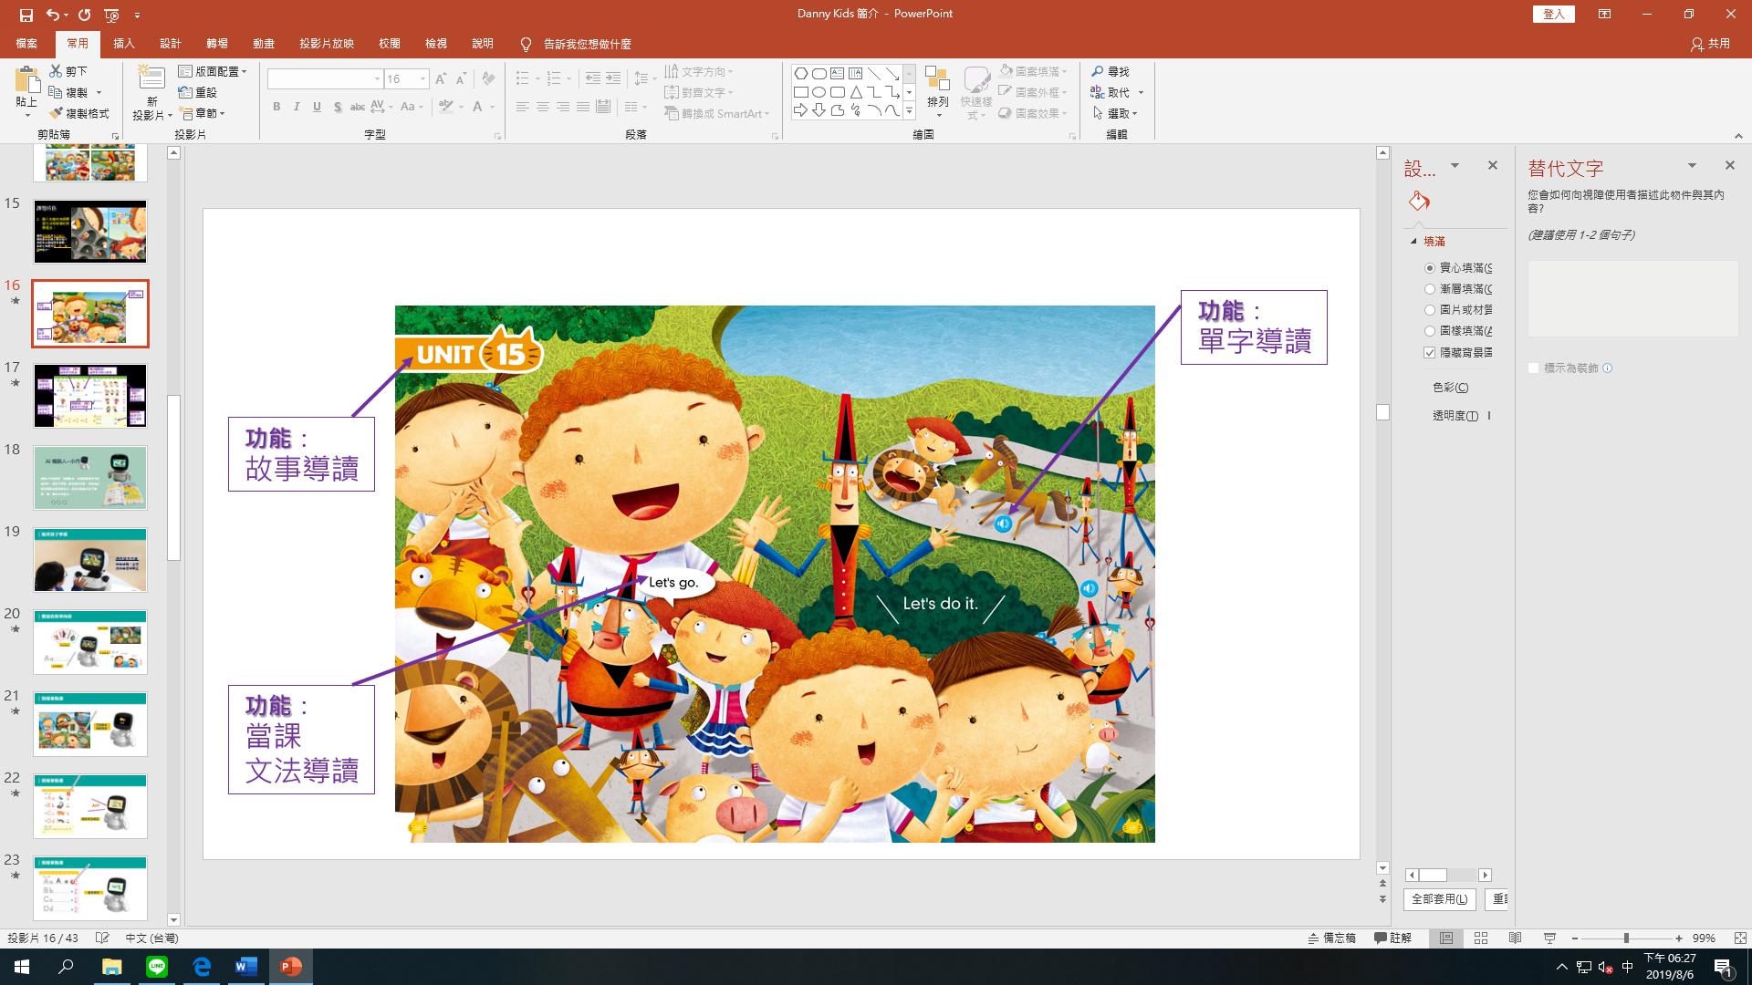The height and width of the screenshot is (985, 1752).
Task: Switch to the Slide Show 投影片放映 tab
Action: click(x=327, y=44)
